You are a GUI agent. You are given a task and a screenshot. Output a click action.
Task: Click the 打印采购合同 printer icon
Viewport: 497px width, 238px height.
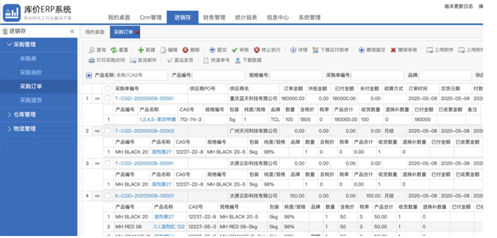(91, 60)
